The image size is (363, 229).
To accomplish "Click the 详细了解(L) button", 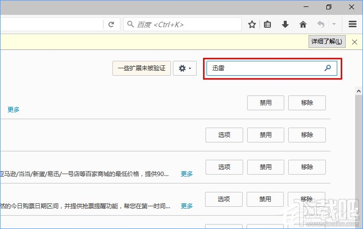I will point(327,42).
